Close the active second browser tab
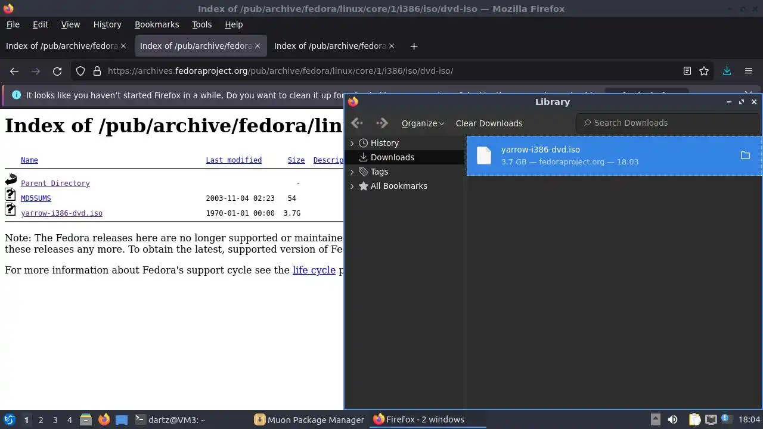This screenshot has height=429, width=763. [x=258, y=46]
